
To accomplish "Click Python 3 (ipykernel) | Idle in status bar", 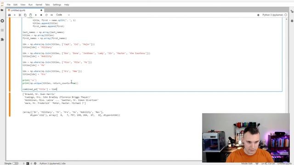I will click(x=52, y=164).
